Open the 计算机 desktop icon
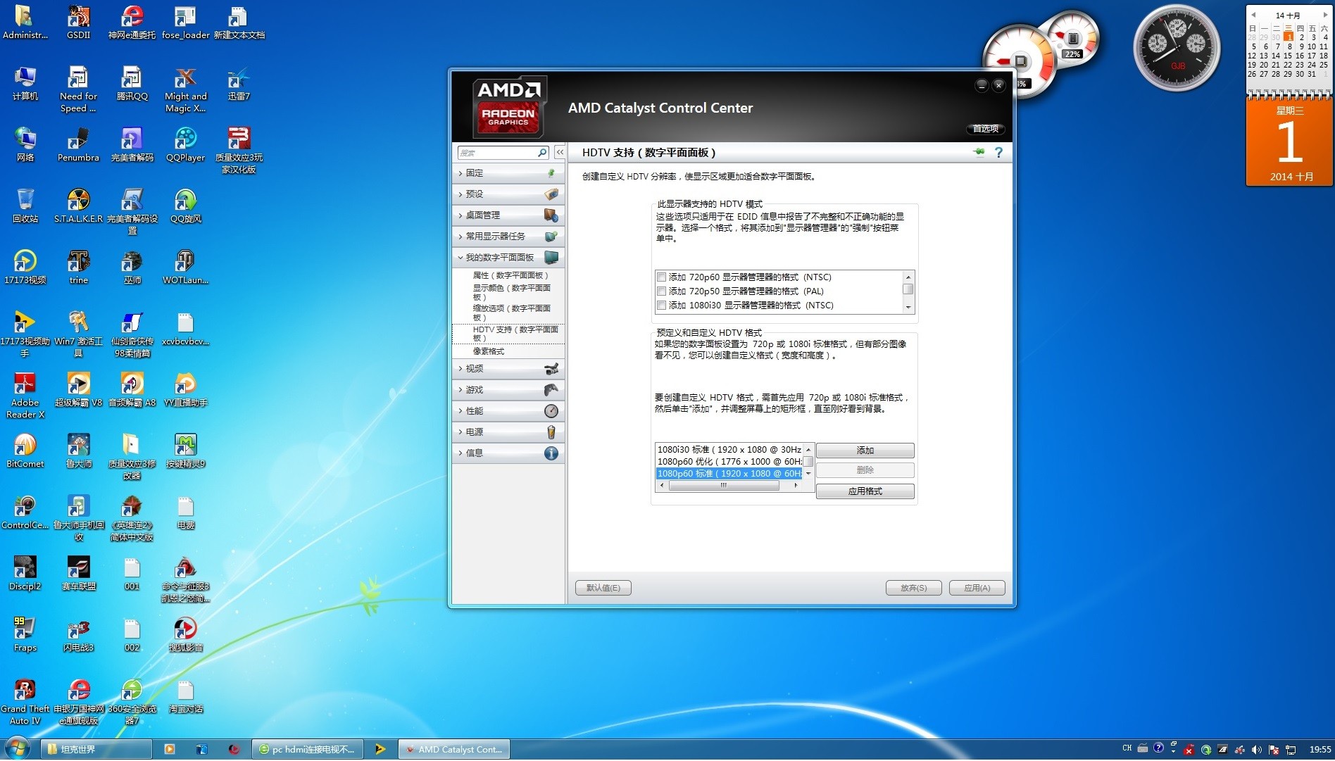Viewport: 1335px width, 761px height. pos(25,84)
